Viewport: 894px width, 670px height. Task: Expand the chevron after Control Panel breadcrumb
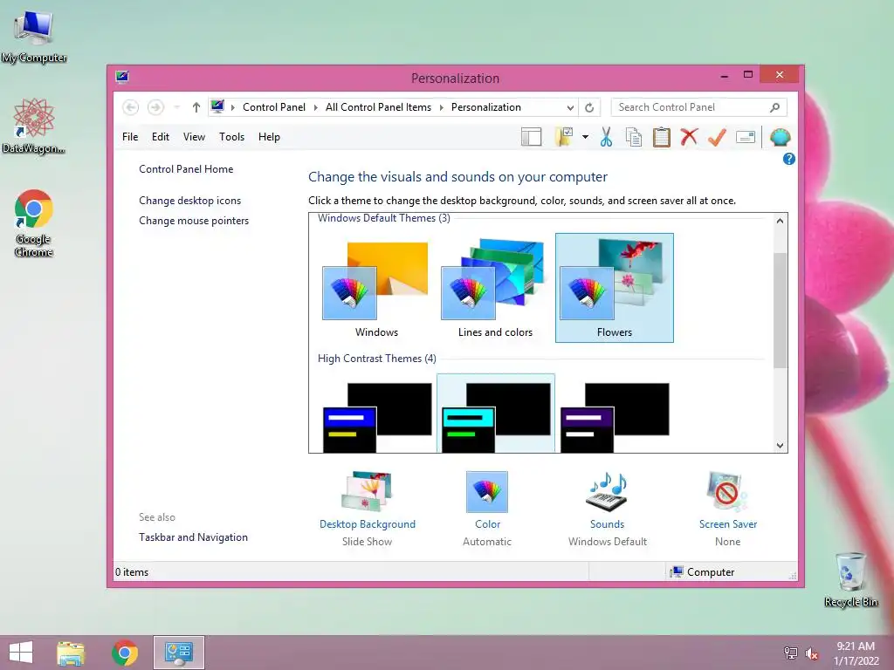point(315,107)
